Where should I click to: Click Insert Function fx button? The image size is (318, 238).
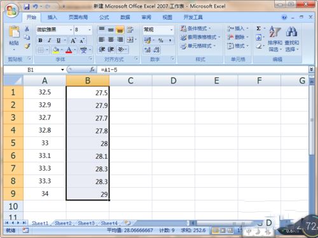(92, 69)
